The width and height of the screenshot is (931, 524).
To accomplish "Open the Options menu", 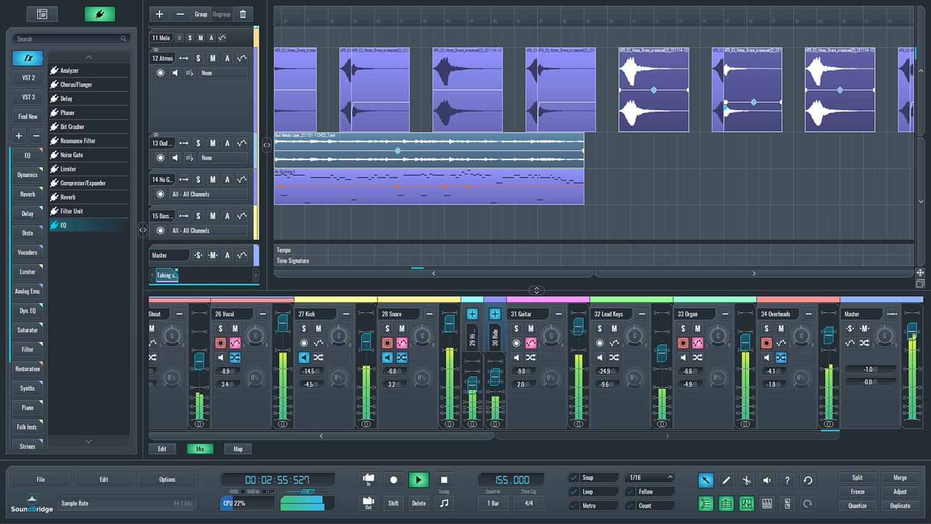I will [167, 479].
